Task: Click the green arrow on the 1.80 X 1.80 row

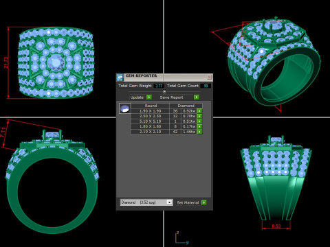Action: [199, 126]
